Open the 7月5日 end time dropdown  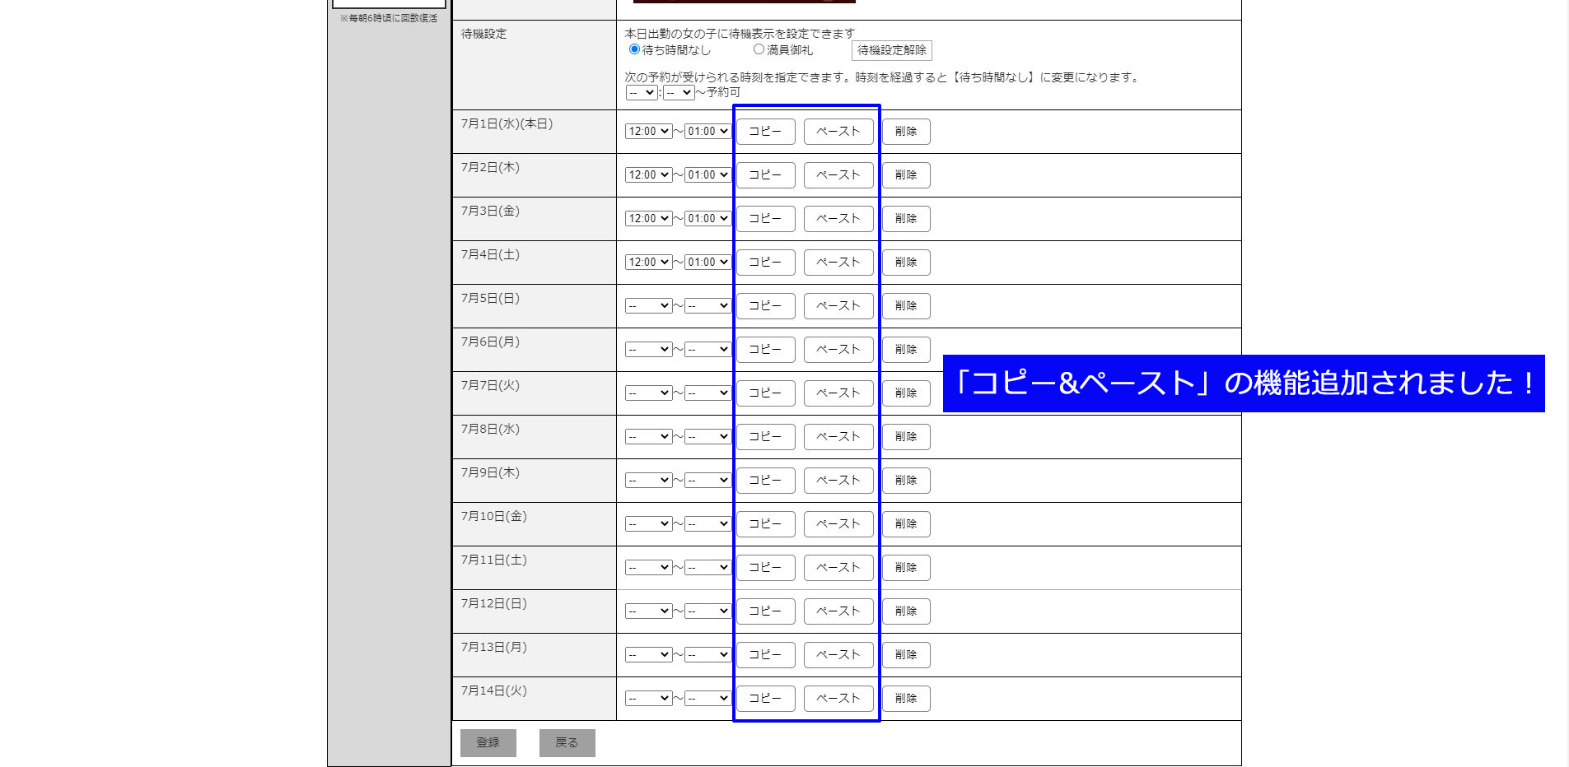[x=707, y=306]
